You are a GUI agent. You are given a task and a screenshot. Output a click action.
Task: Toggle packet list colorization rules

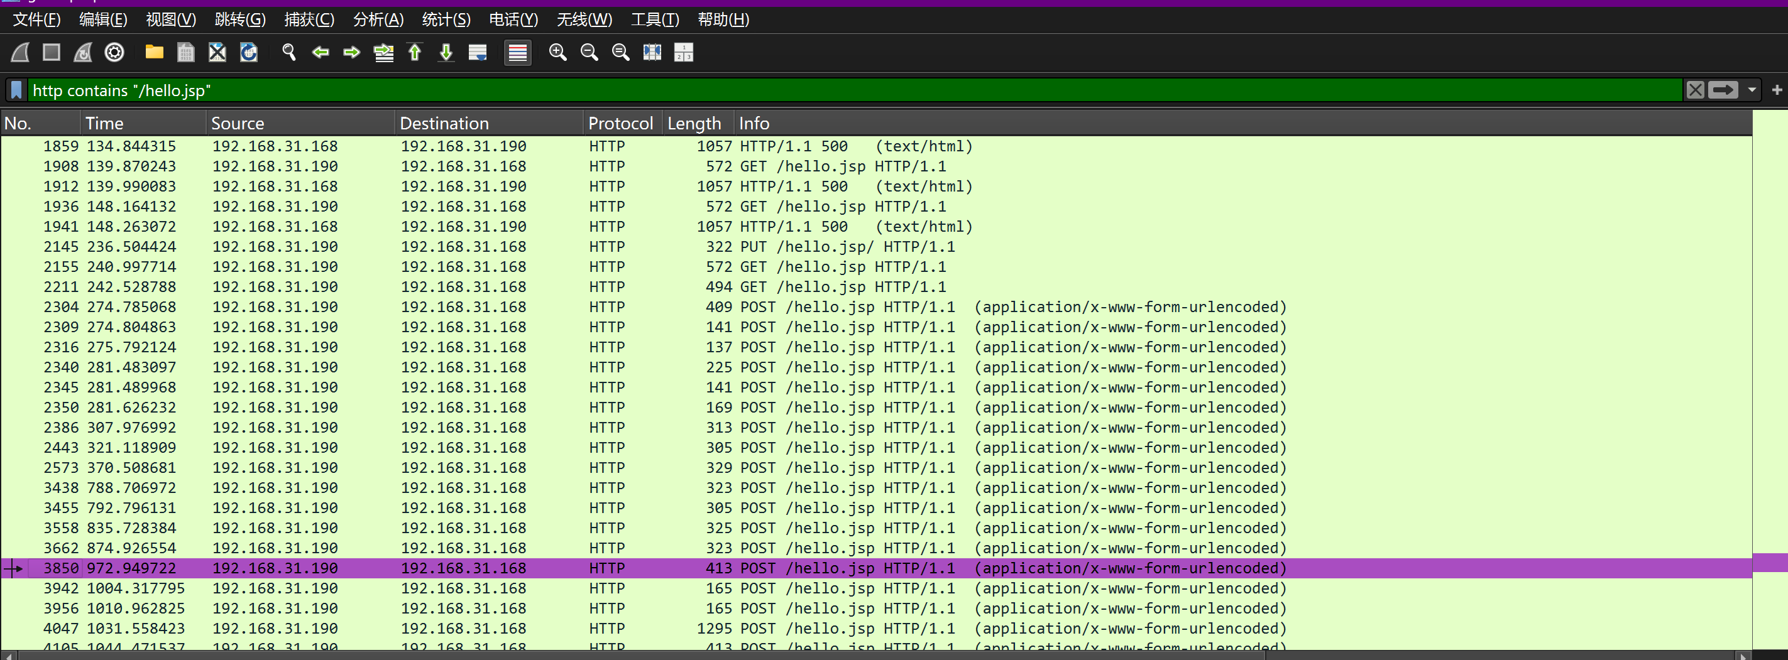pos(518,53)
